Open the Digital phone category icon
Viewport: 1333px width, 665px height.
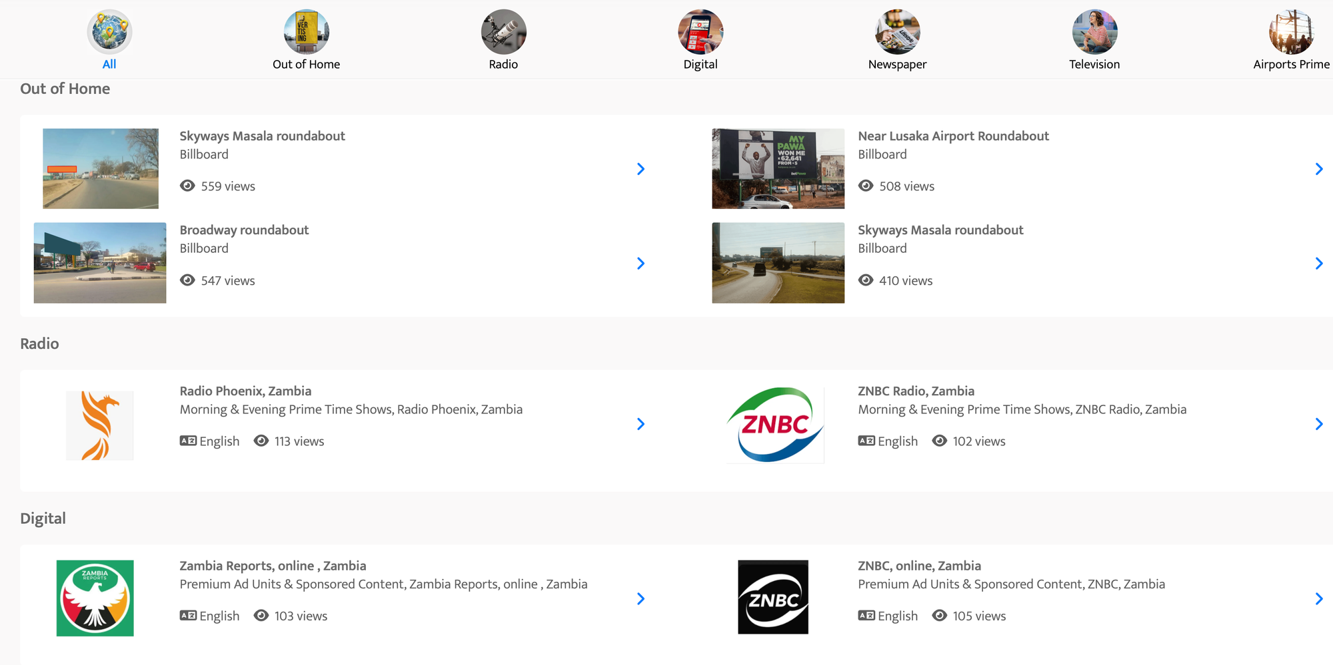(700, 31)
